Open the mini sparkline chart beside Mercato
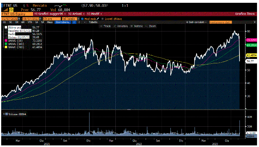 [60, 6]
